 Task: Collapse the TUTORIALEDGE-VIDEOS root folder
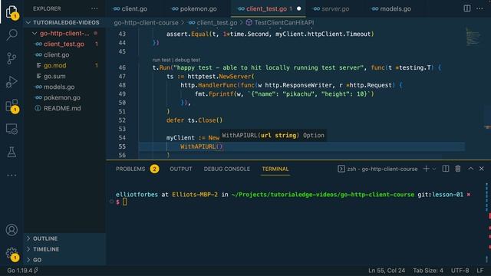[28, 22]
